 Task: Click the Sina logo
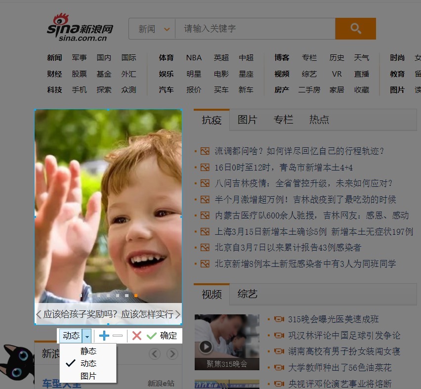tap(80, 27)
